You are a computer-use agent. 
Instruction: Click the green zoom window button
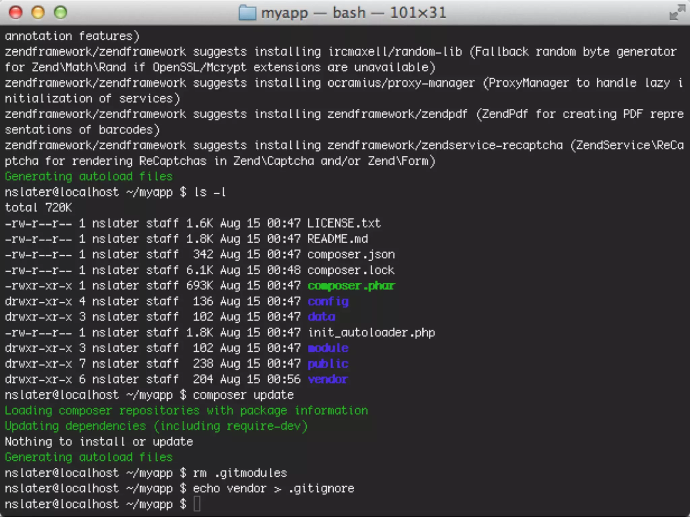coord(61,12)
